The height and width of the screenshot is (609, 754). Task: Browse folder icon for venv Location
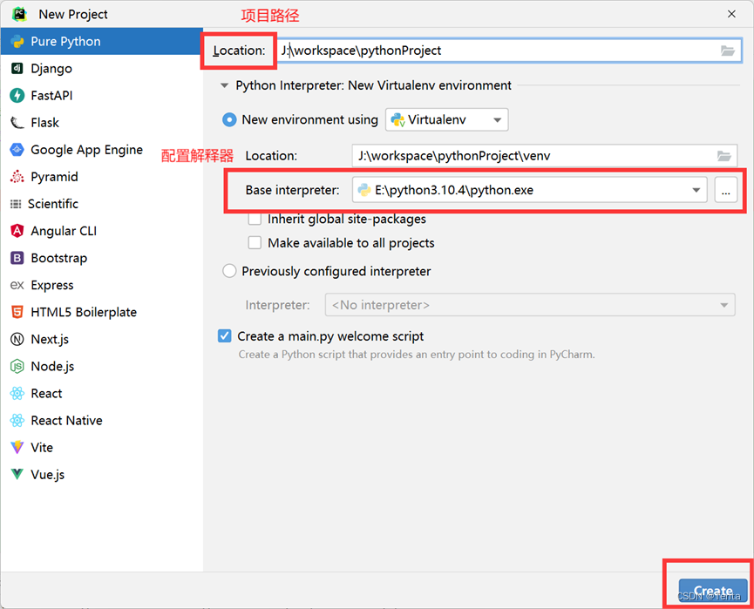tap(724, 156)
